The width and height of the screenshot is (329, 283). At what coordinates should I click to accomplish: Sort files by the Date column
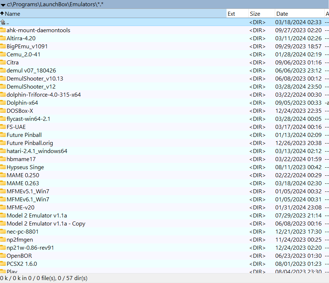[299, 14]
